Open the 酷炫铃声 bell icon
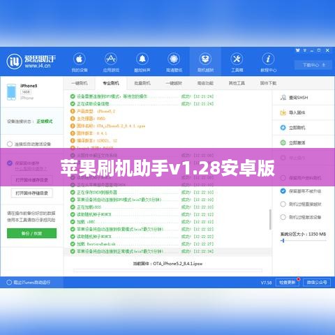The height and width of the screenshot is (335, 335). (x=142, y=59)
